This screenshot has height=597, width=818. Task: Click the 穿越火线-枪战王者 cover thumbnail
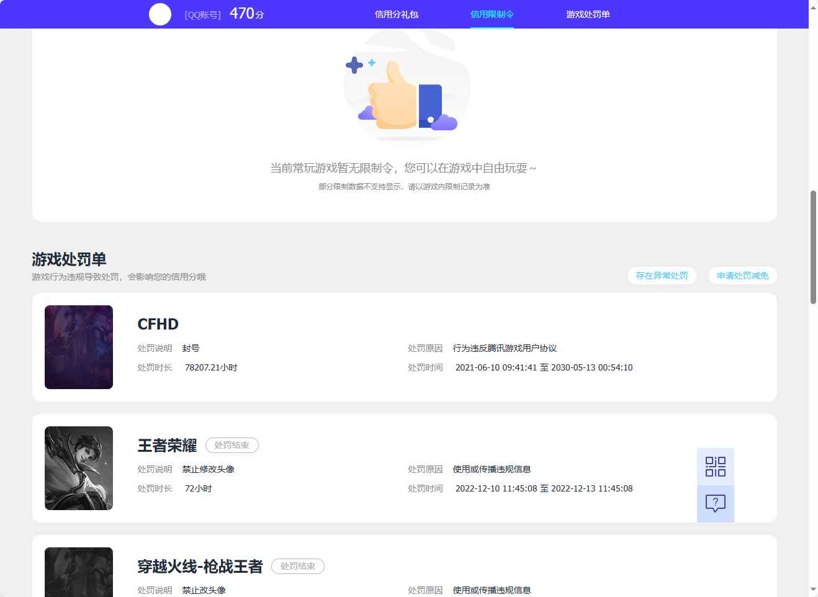click(79, 572)
